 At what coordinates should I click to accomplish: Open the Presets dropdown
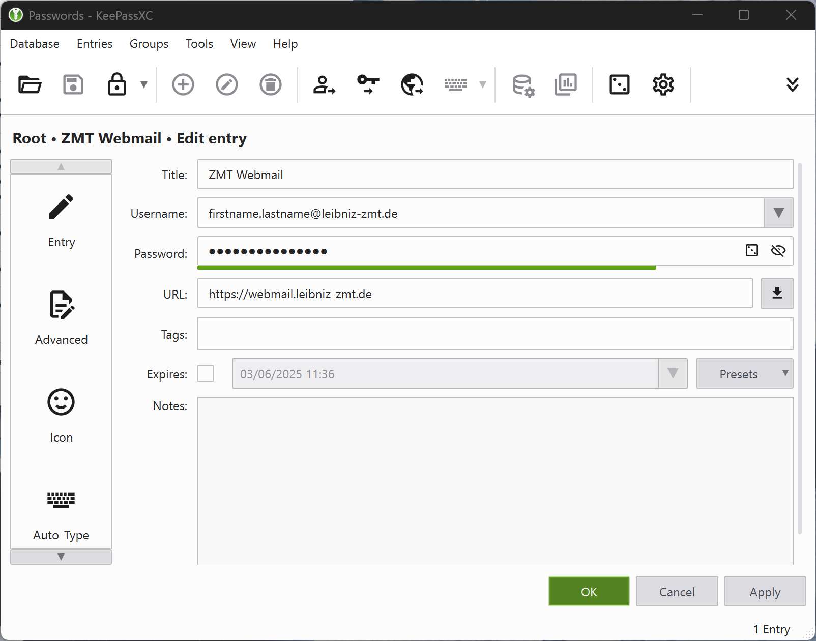click(744, 374)
